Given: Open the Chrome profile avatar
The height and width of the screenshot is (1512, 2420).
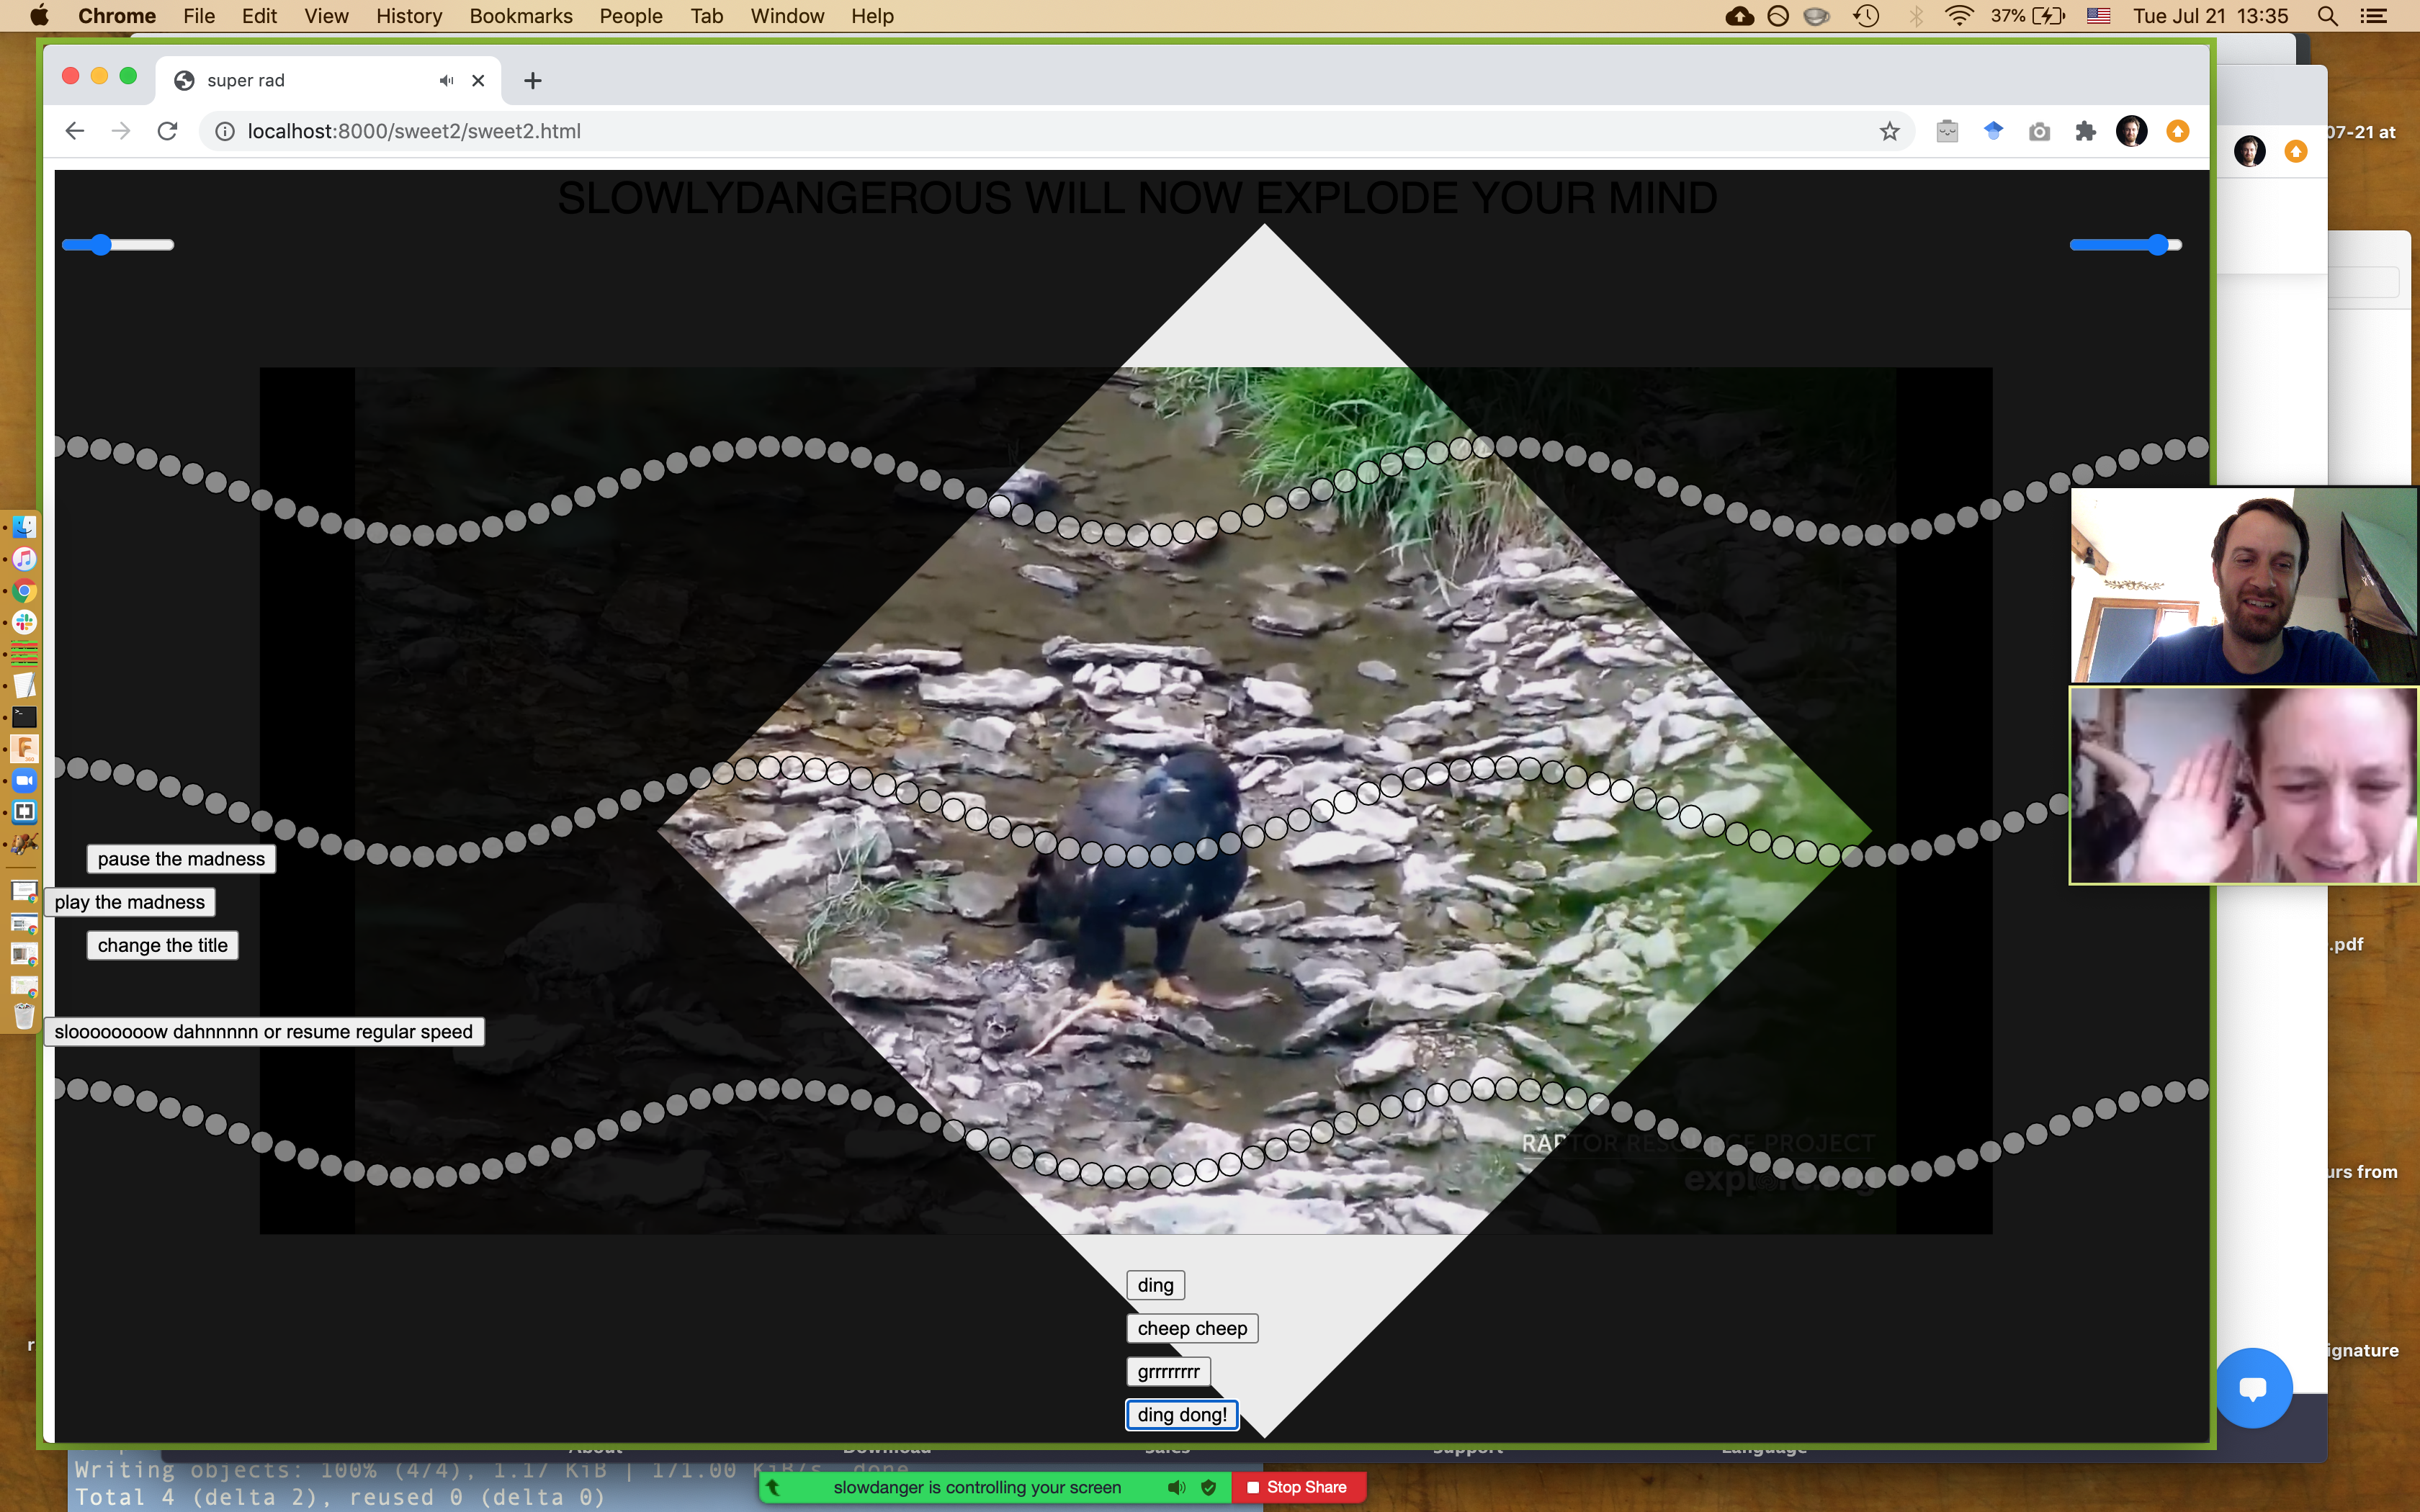Looking at the screenshot, I should pyautogui.click(x=2131, y=131).
